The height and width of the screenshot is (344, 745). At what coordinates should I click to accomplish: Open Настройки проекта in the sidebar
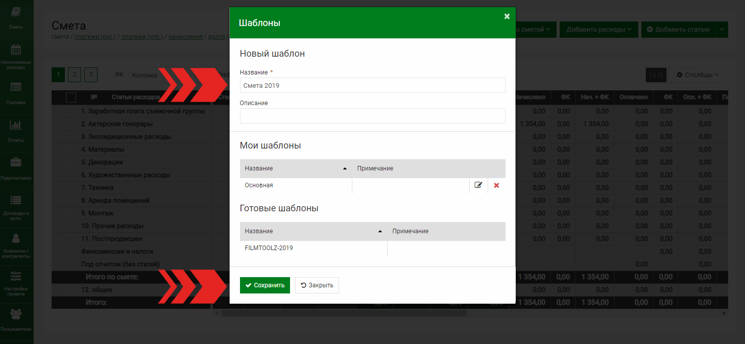pos(16,284)
